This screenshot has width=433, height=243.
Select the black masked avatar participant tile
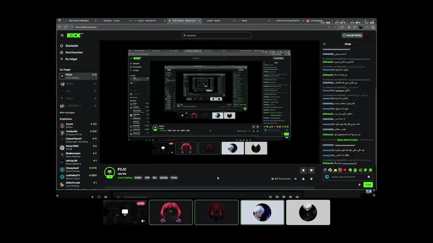point(308,212)
